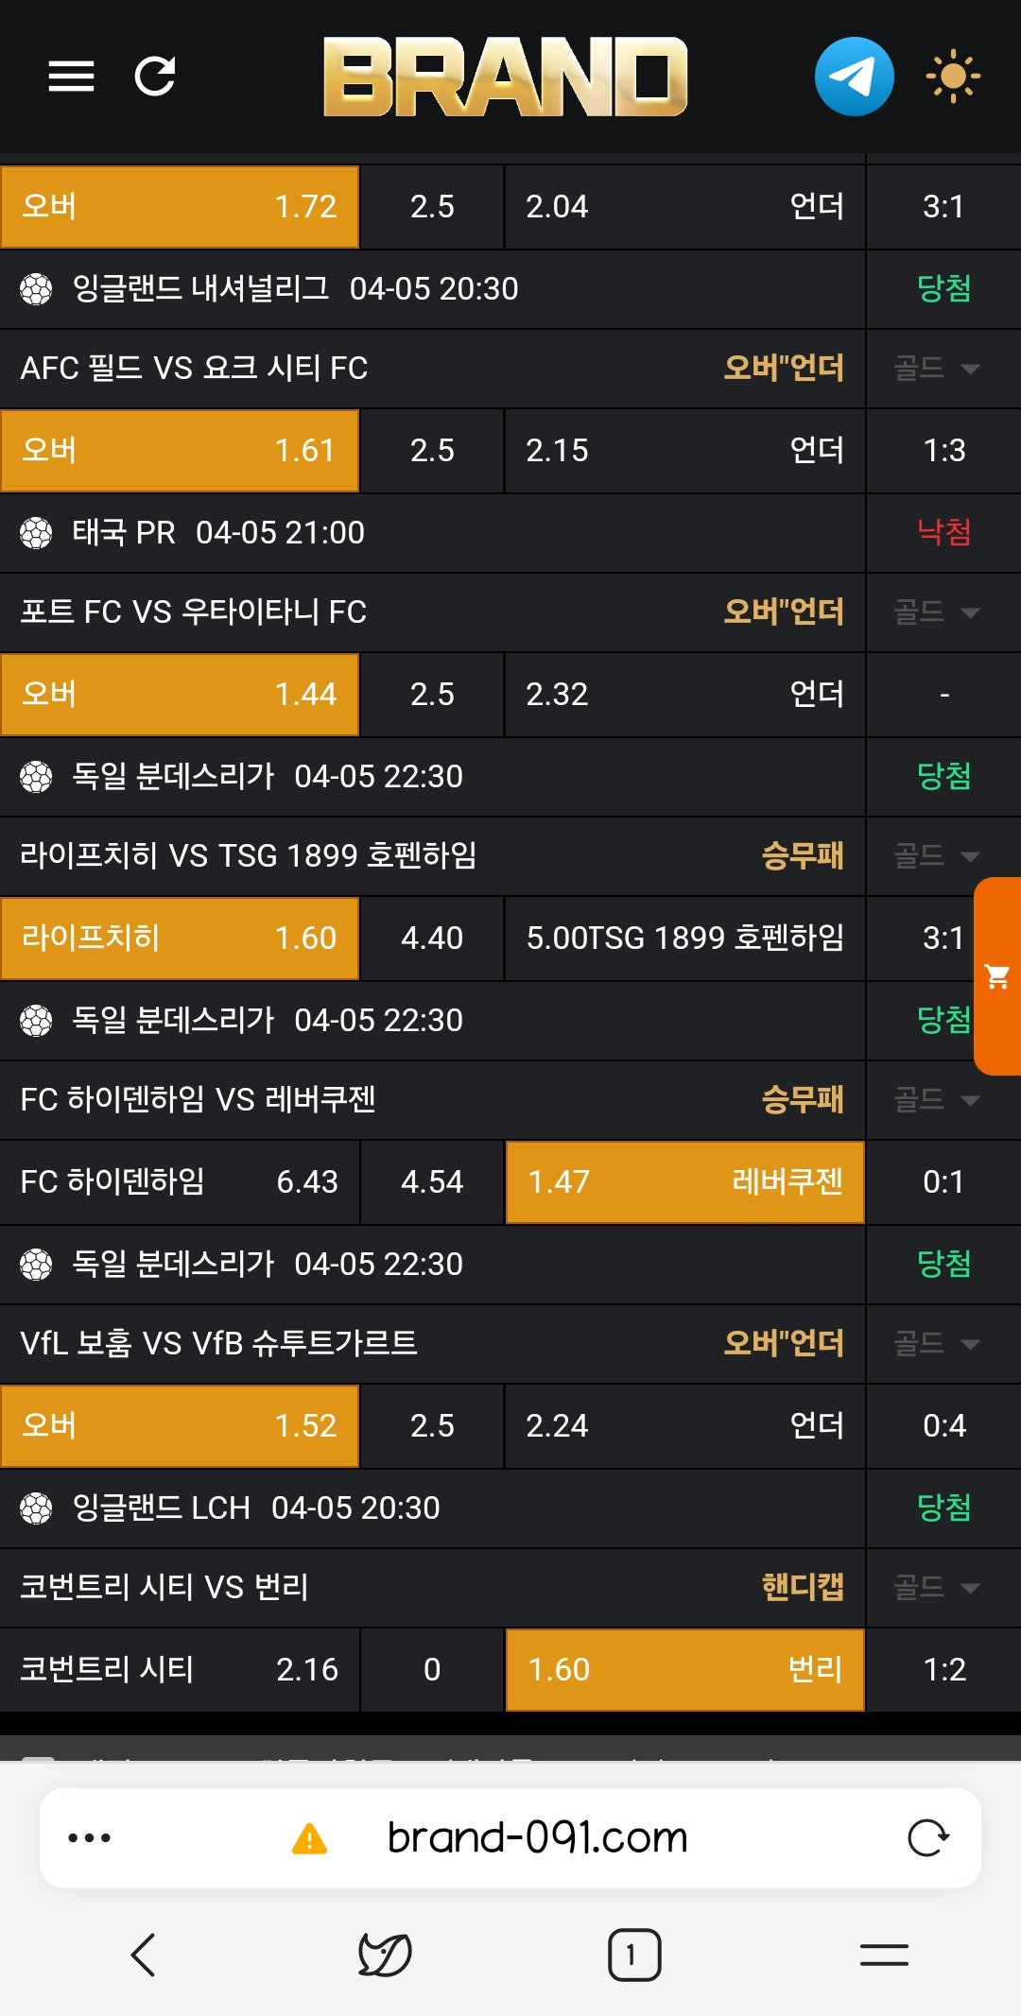The height and width of the screenshot is (2016, 1021).
Task: Expand the 골드 dropdown for 코번트리 시티 match
Action: point(936,1588)
